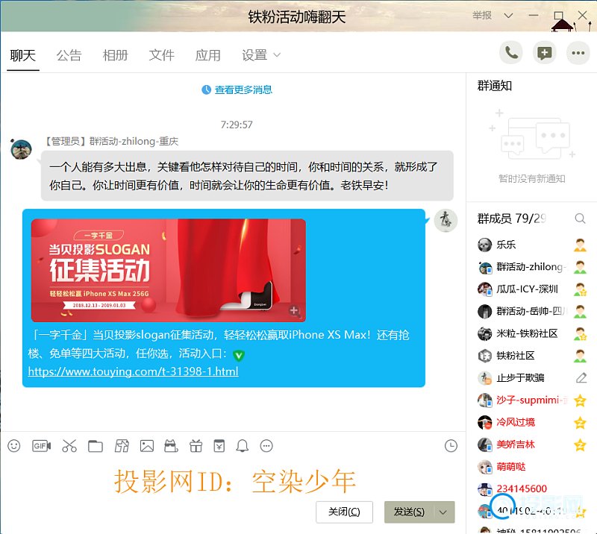597x534 pixels.
Task: Select the screenshot scissors tool
Action: (x=69, y=446)
